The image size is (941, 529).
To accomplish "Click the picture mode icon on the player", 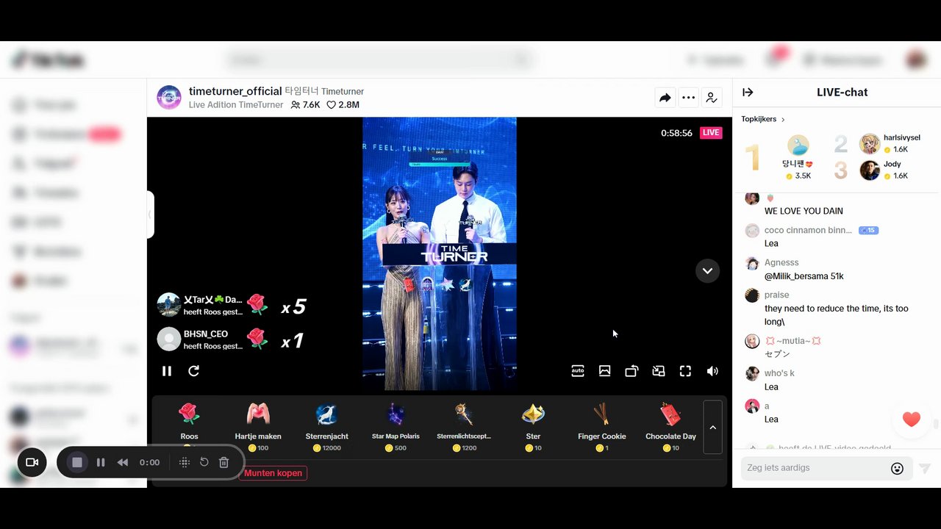I will pyautogui.click(x=605, y=371).
